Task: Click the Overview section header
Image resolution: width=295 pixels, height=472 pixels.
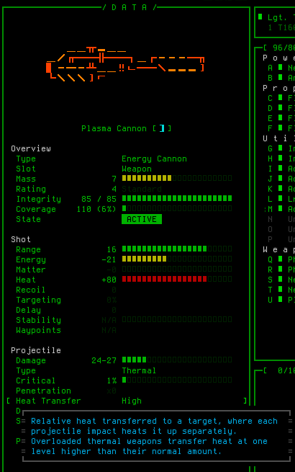Action: [x=31, y=148]
